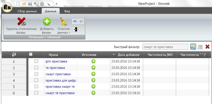Click the Быстрый фильтр input field
The height and width of the screenshot is (104, 212).
pyautogui.click(x=165, y=47)
